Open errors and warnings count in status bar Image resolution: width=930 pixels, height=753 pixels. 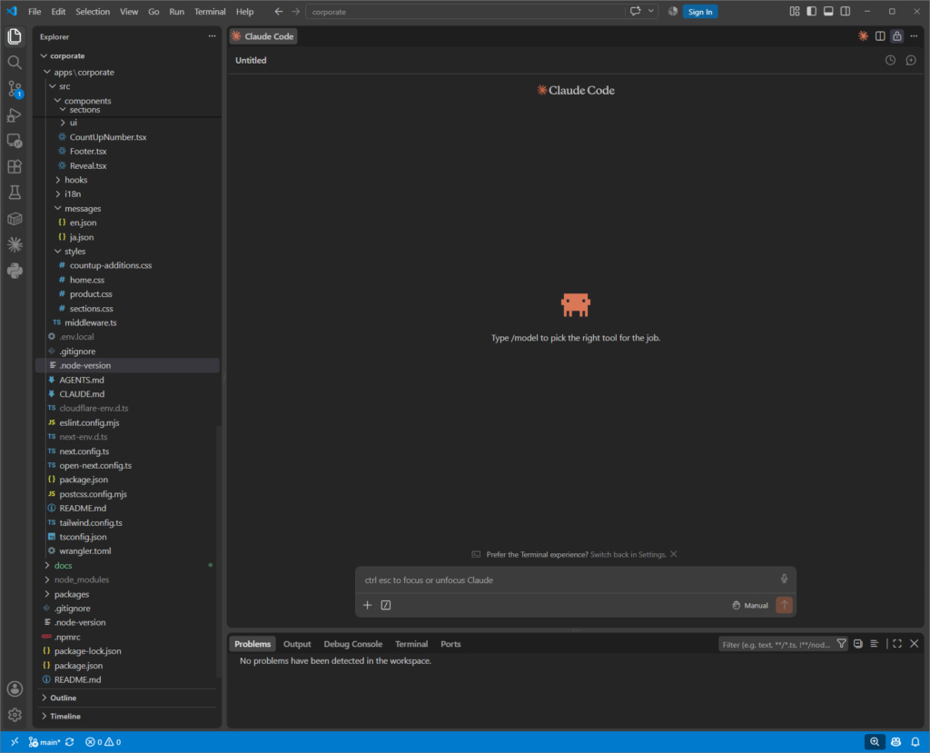104,742
